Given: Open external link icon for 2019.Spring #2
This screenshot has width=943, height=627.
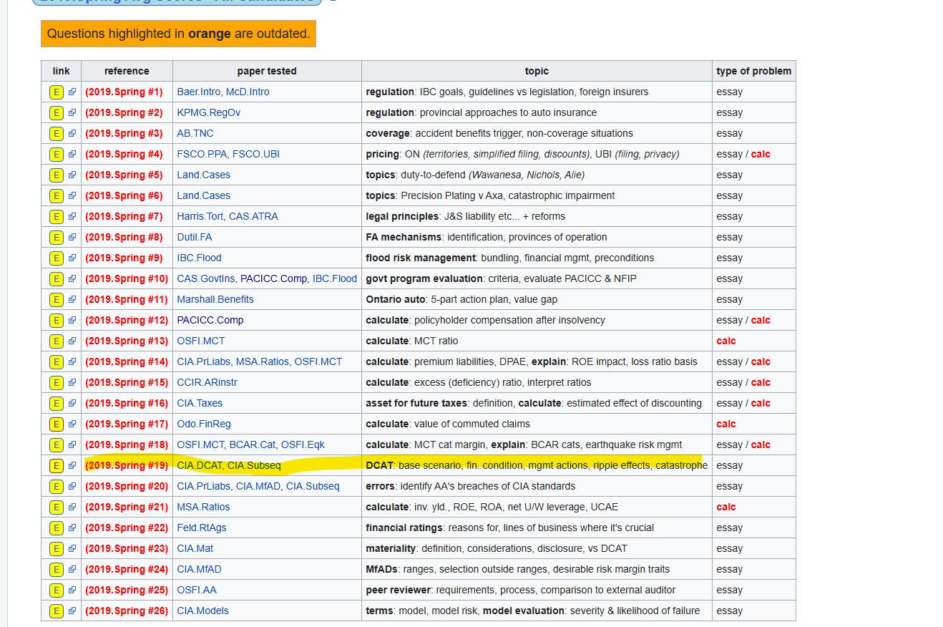Looking at the screenshot, I should click(x=72, y=112).
